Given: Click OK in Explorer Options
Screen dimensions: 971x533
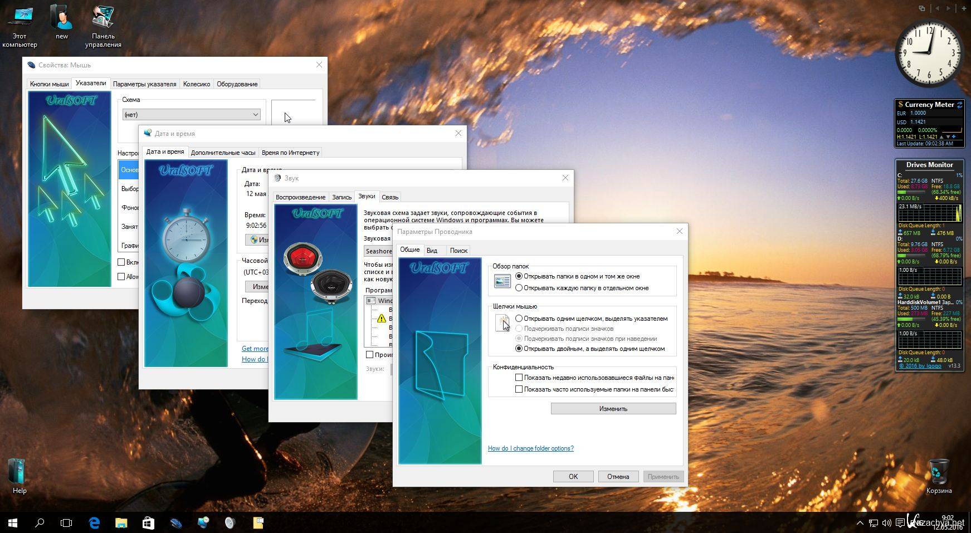Looking at the screenshot, I should (x=573, y=477).
